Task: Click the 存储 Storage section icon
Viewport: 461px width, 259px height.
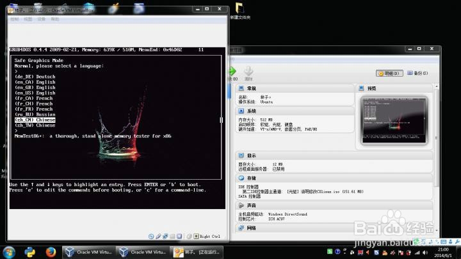Action: (241, 178)
